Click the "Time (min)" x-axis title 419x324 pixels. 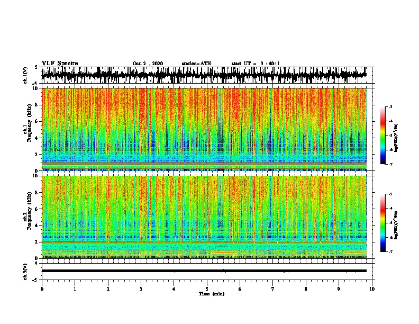coord(212,294)
